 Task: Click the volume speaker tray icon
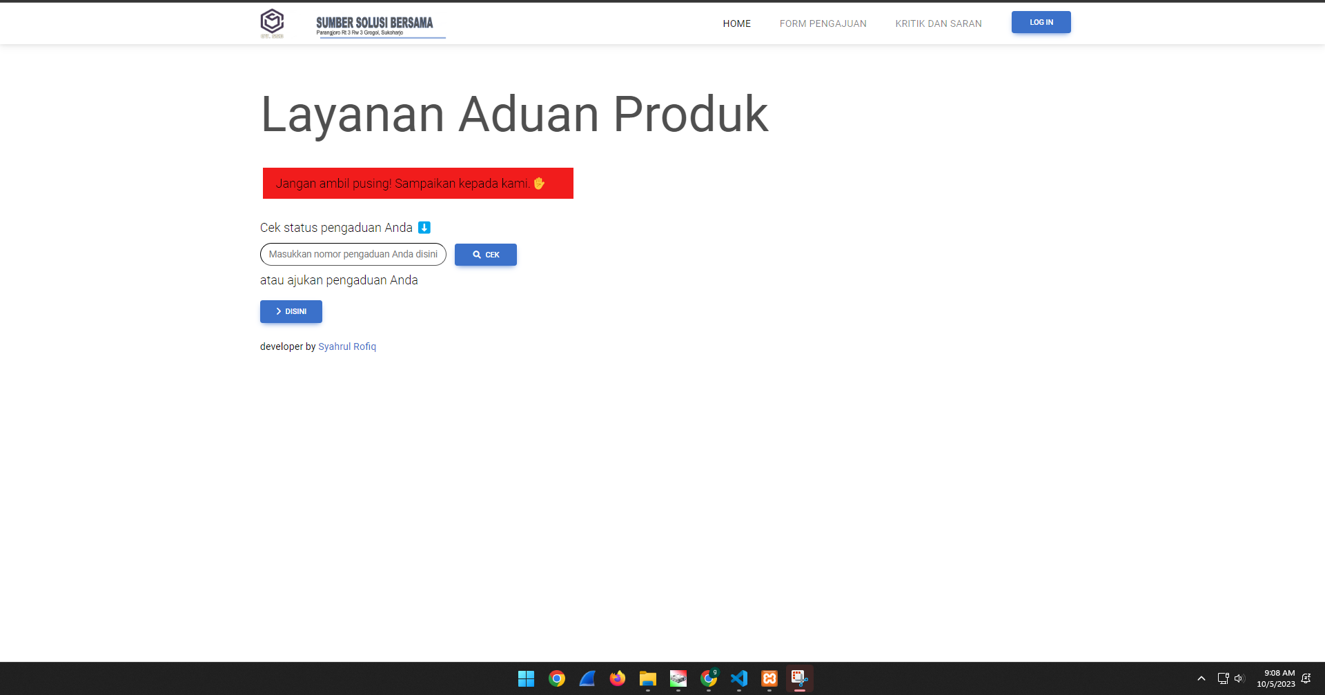click(x=1239, y=678)
